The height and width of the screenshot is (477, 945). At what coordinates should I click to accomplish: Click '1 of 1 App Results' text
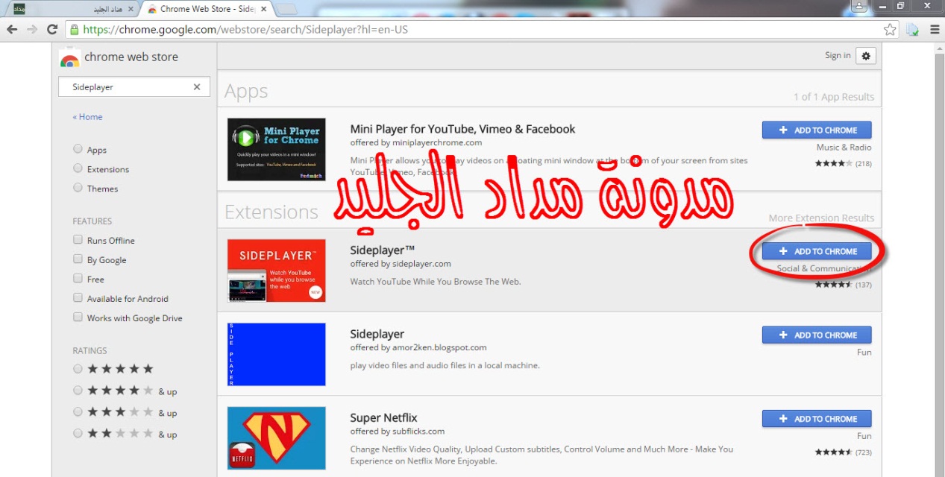834,97
